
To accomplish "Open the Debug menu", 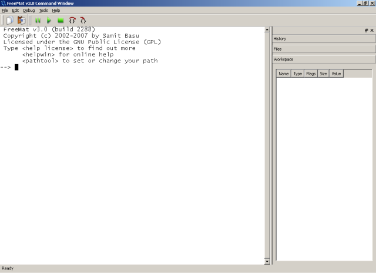I will [29, 11].
